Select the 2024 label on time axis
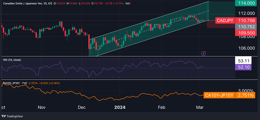Screen dimensions: 260x120 (x=120, y=107)
